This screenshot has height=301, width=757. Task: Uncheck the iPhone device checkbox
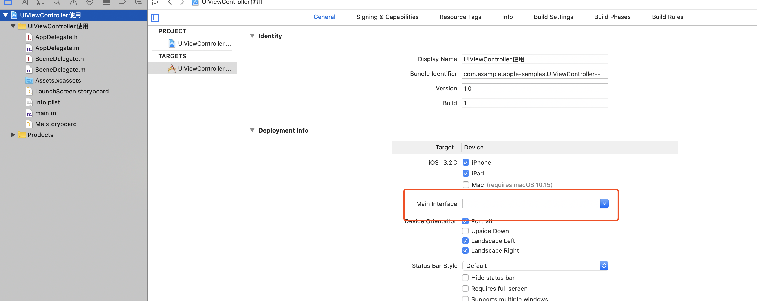pos(466,162)
